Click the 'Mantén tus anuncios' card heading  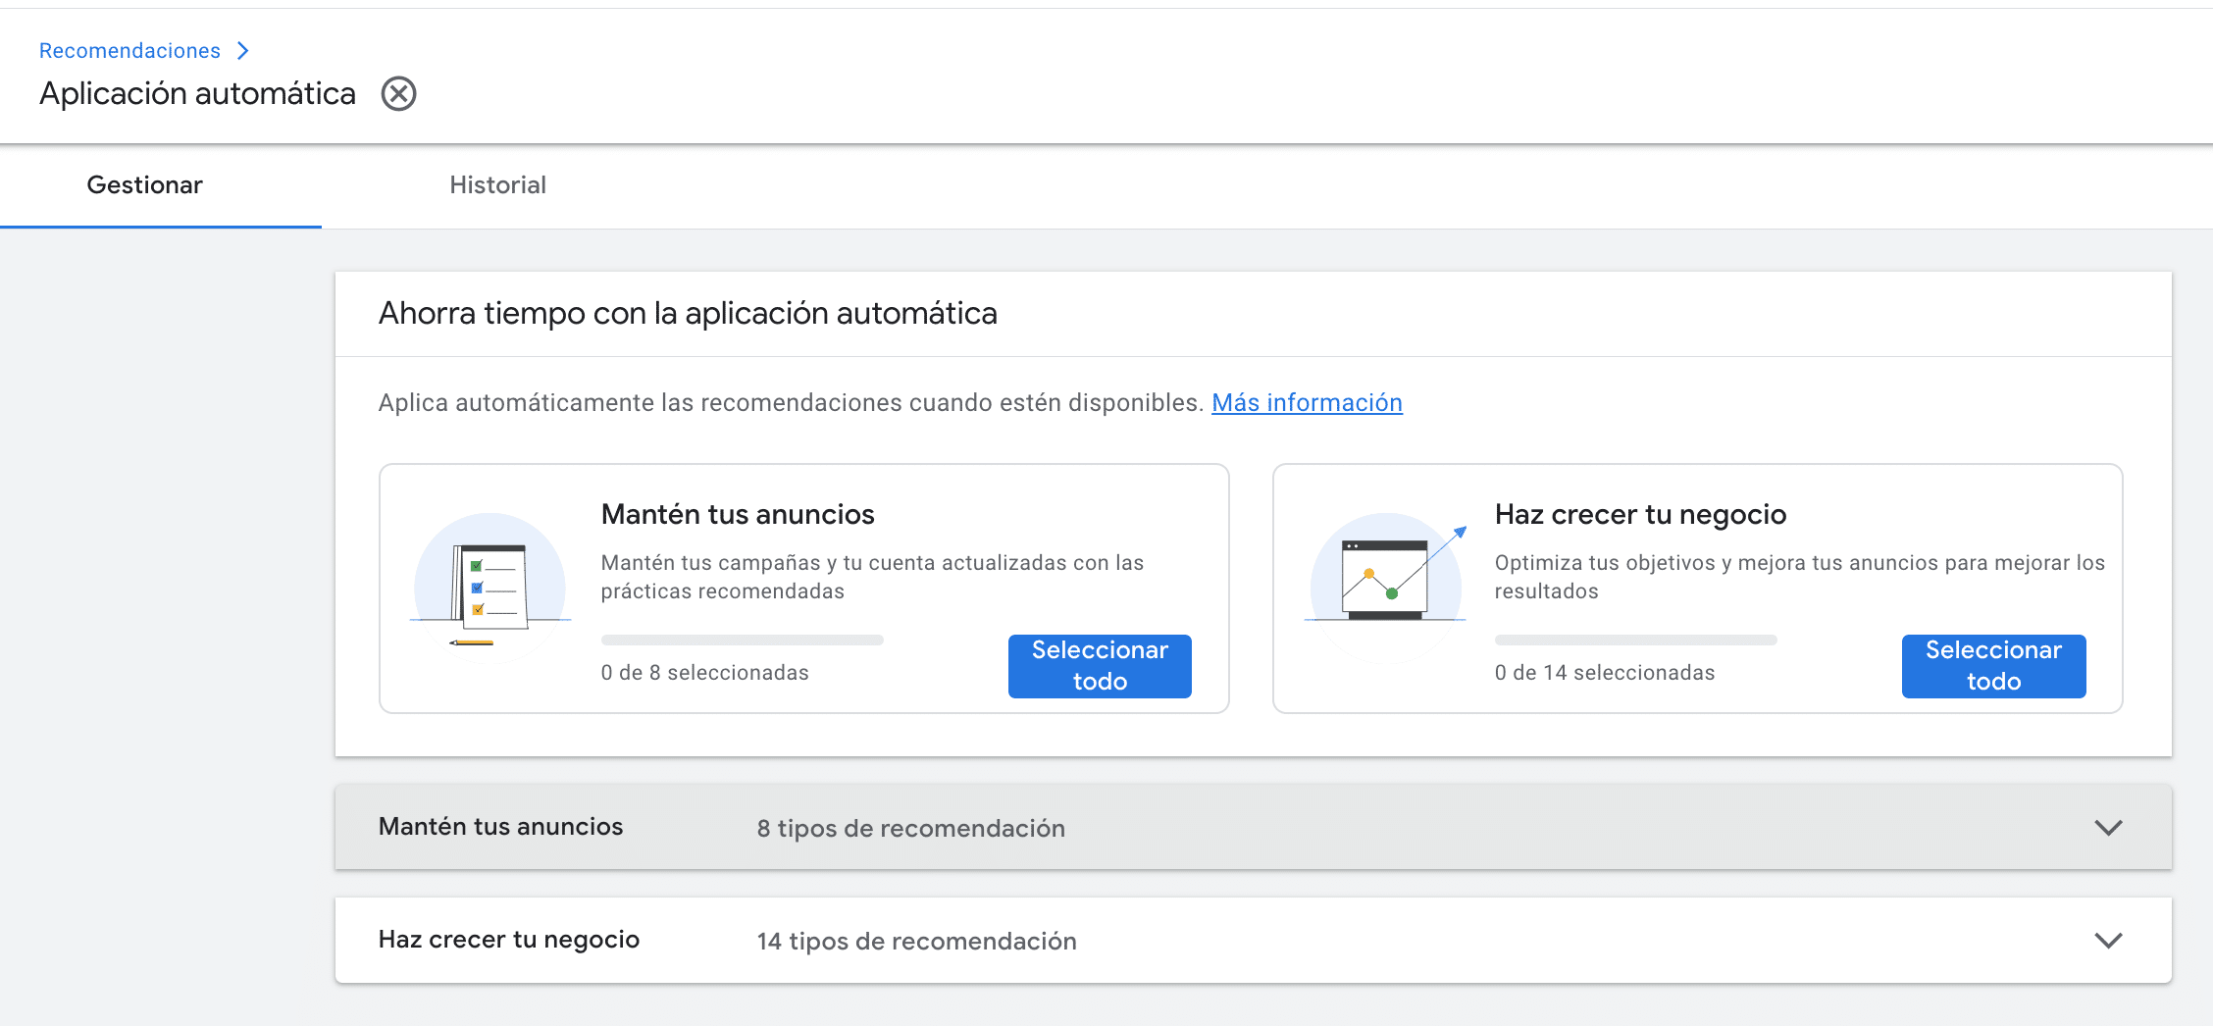pos(738,515)
